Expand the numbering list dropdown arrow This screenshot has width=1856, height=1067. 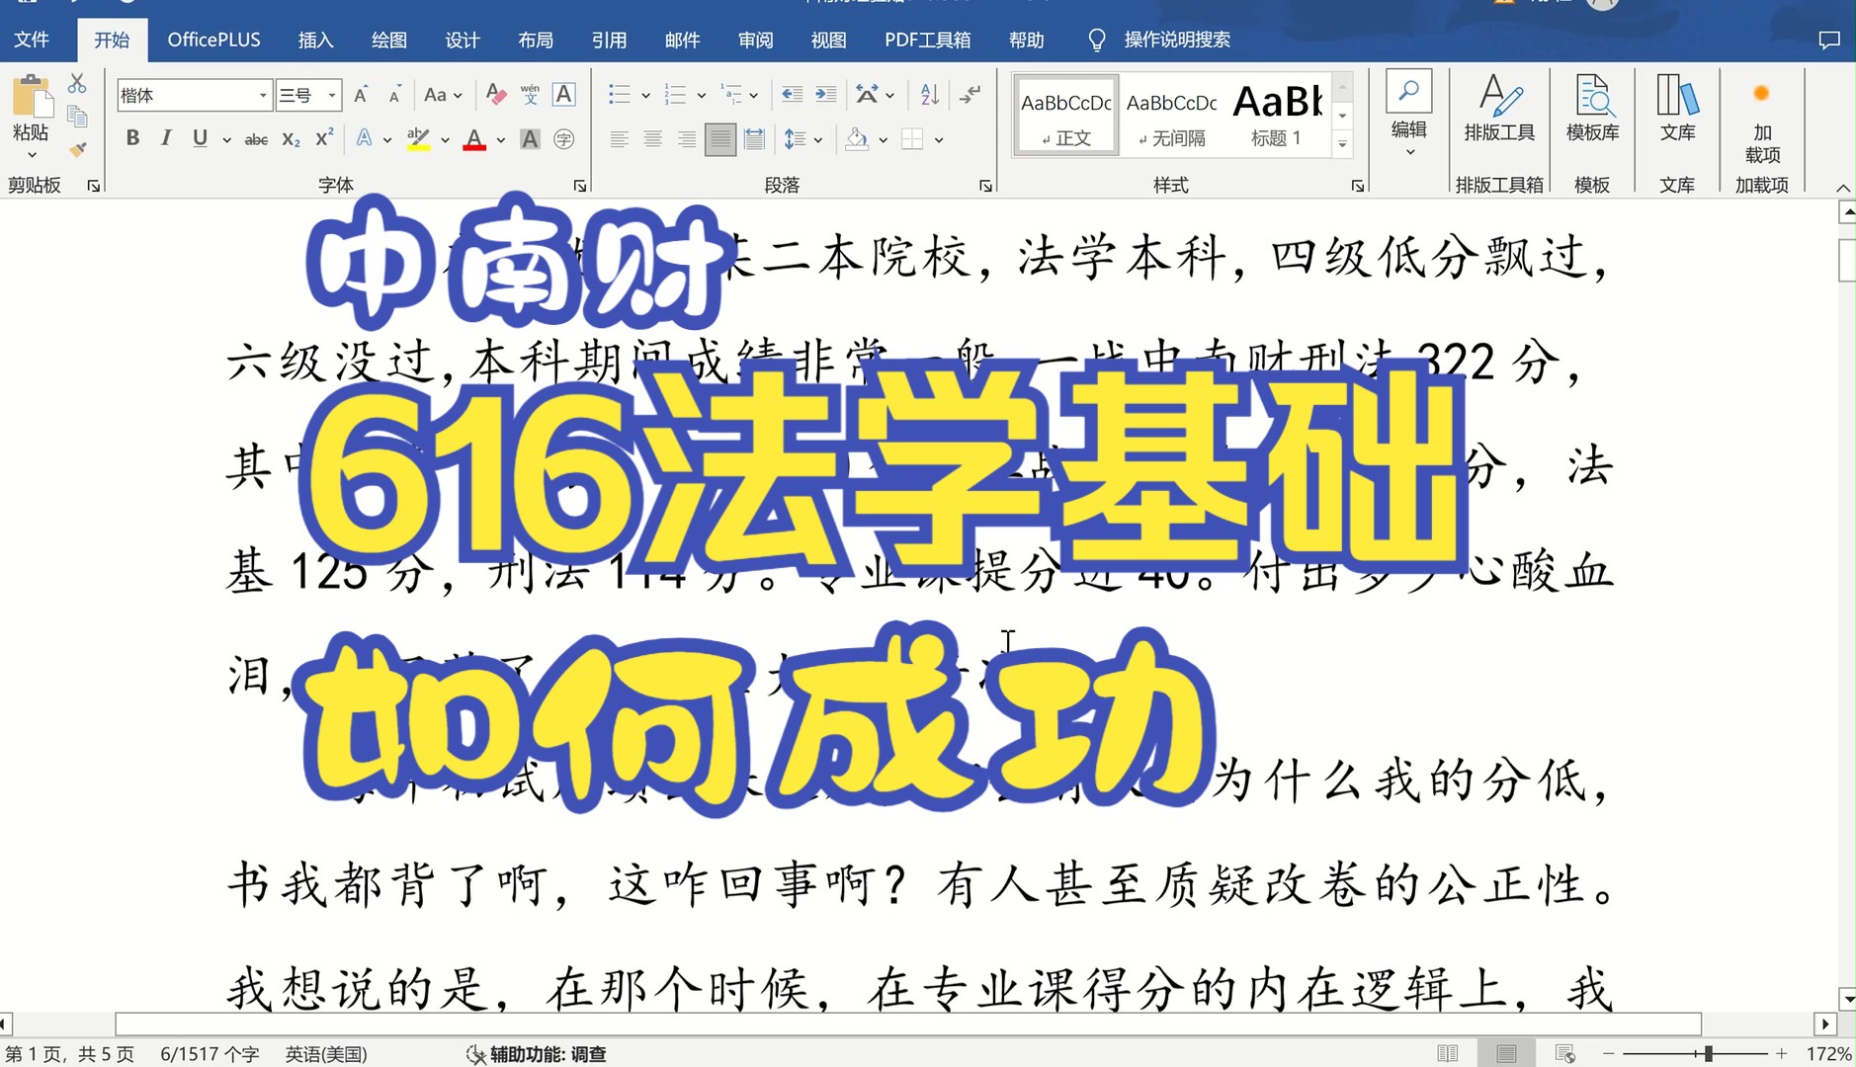tap(701, 95)
